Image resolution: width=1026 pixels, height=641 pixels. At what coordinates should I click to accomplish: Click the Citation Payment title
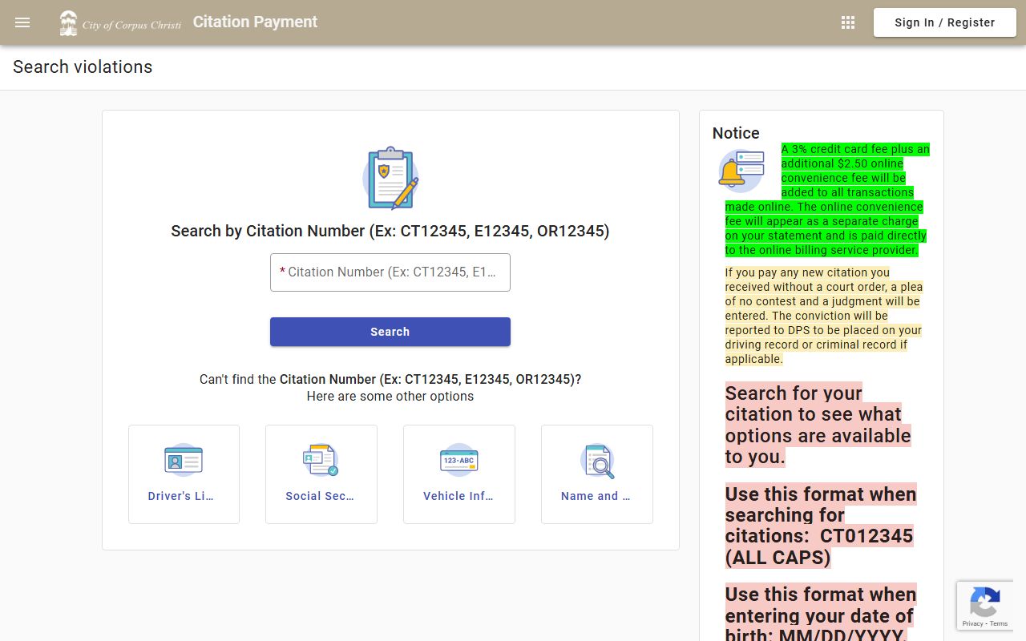pos(255,22)
